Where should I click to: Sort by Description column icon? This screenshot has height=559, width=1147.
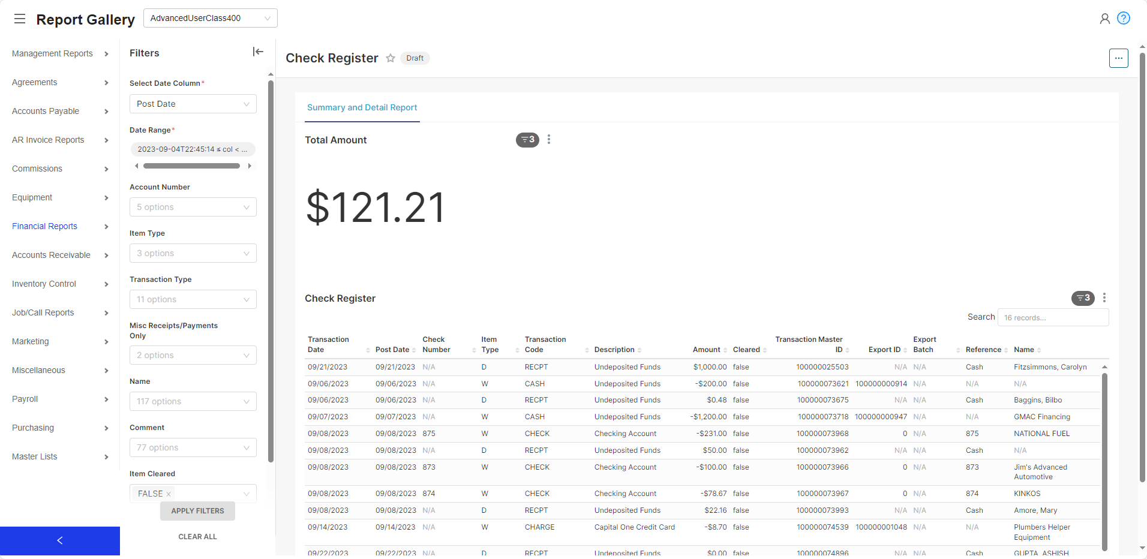coord(639,350)
